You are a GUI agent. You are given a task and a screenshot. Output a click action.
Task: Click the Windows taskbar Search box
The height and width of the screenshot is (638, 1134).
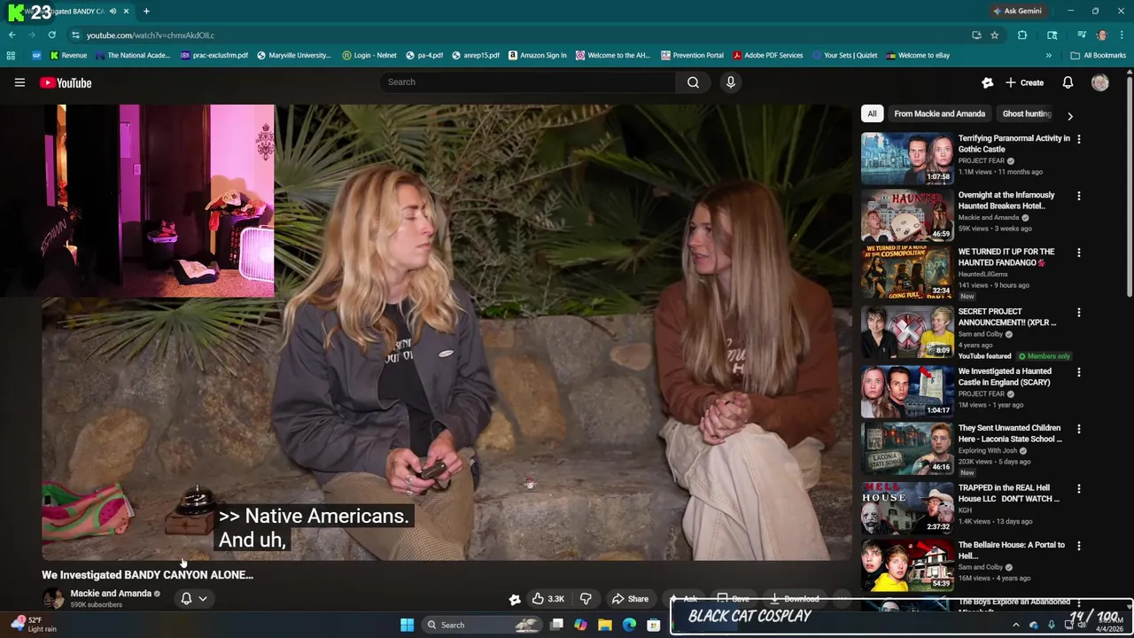481,625
